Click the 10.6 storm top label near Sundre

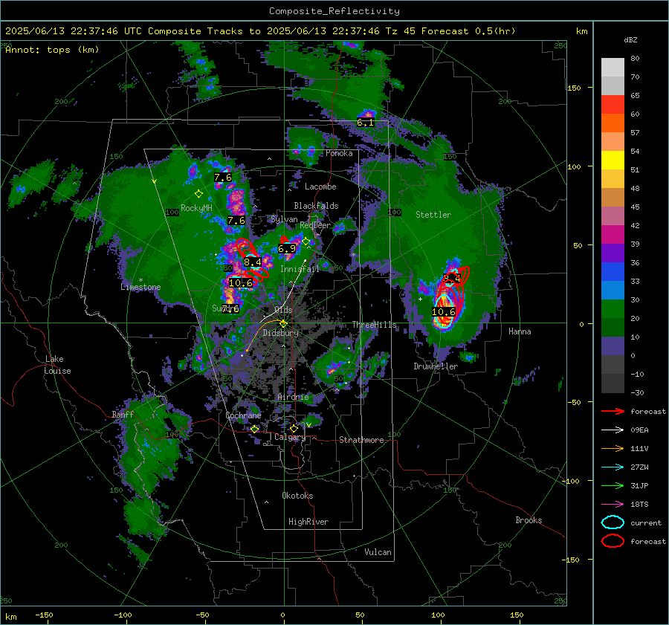(x=241, y=283)
